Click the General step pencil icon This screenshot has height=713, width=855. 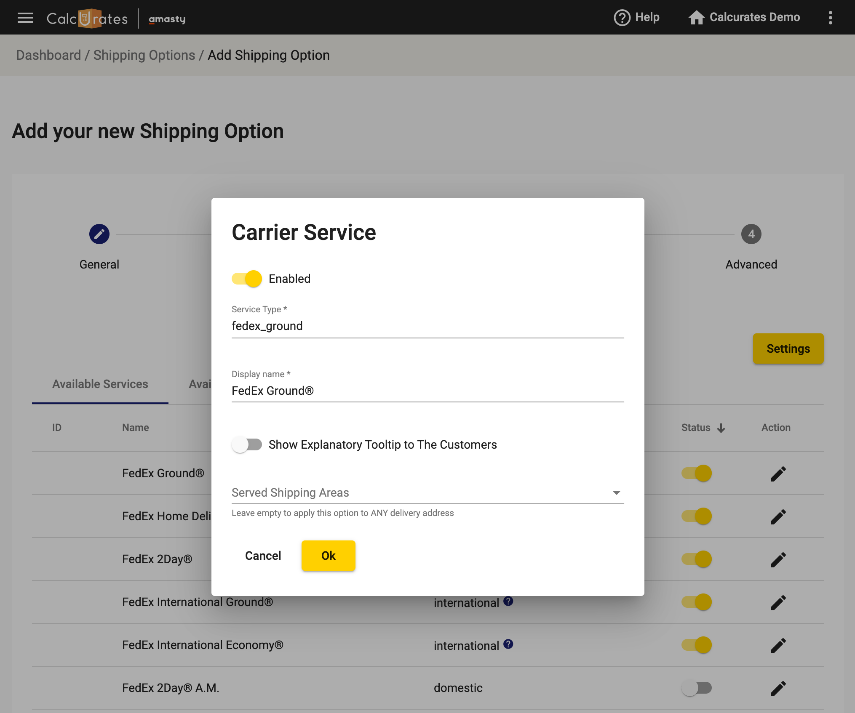pos(99,234)
